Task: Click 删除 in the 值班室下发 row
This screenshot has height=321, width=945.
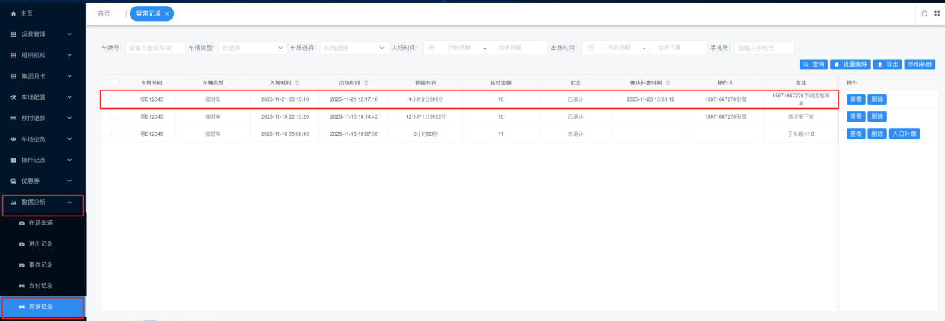Action: pyautogui.click(x=877, y=116)
